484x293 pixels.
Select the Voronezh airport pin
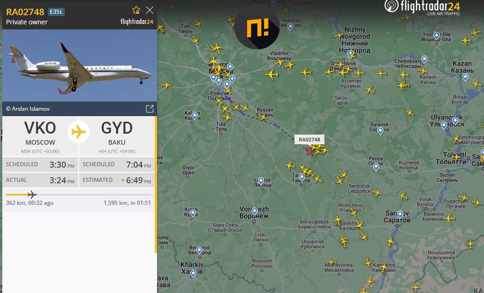coord(254,211)
